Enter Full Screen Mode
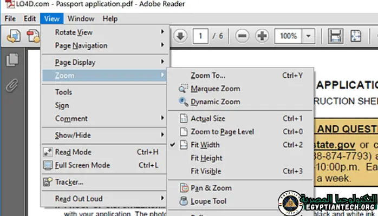The height and width of the screenshot is (216, 378). [x=104, y=165]
